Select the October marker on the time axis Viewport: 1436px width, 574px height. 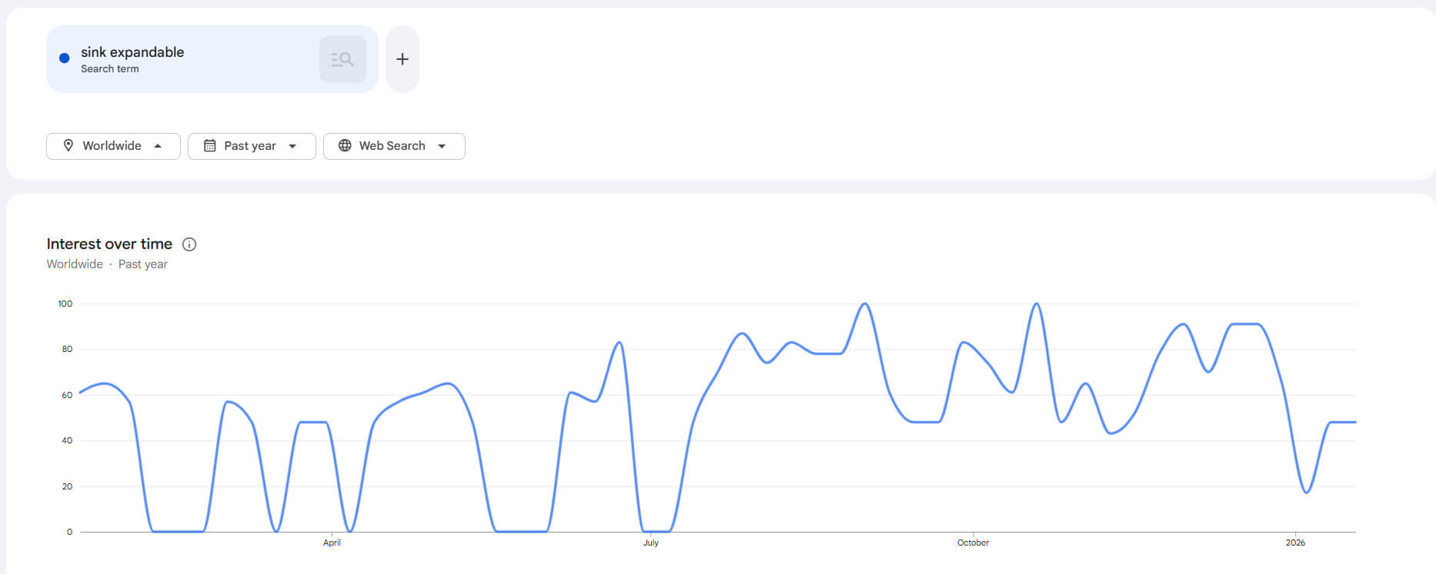point(973,542)
